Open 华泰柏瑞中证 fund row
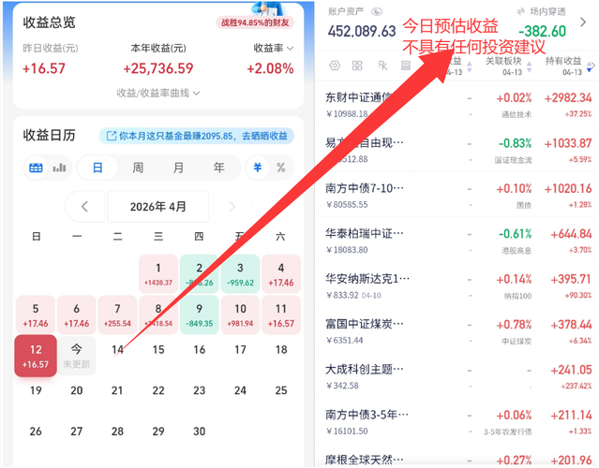The image size is (599, 468). [x=457, y=241]
